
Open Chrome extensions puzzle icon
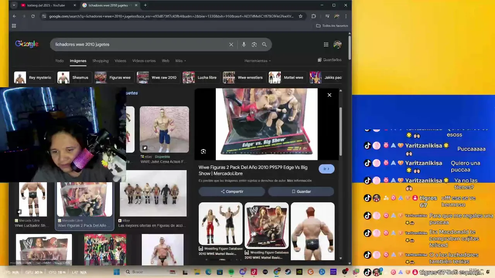click(x=314, y=16)
